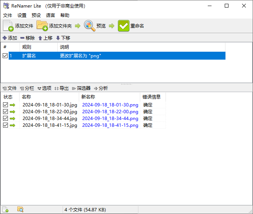Move rule up with 上移 arrow
This screenshot has width=253, height=214.
pyautogui.click(x=40, y=38)
